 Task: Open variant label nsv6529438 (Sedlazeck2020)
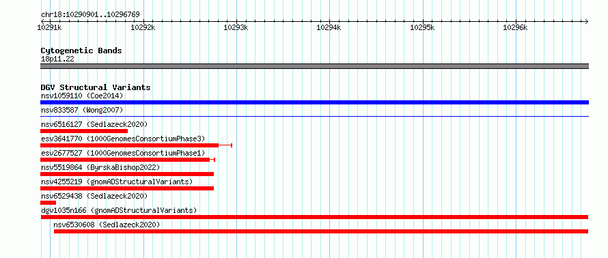click(94, 196)
